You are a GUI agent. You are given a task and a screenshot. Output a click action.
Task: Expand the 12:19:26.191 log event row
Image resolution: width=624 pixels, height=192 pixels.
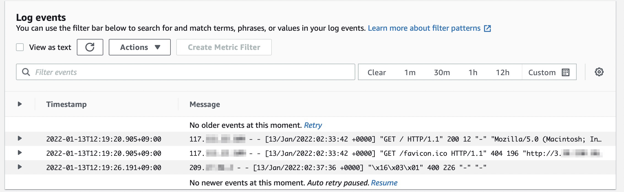point(20,167)
